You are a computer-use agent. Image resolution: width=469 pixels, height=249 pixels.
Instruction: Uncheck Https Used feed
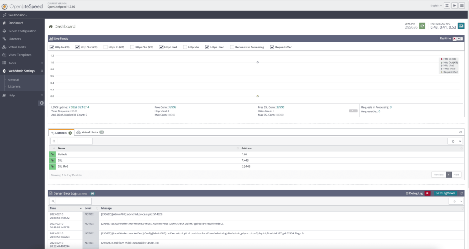[x=207, y=47]
